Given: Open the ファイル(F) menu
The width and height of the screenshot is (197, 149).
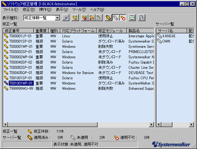Looking at the screenshot, I should pos(10,10).
